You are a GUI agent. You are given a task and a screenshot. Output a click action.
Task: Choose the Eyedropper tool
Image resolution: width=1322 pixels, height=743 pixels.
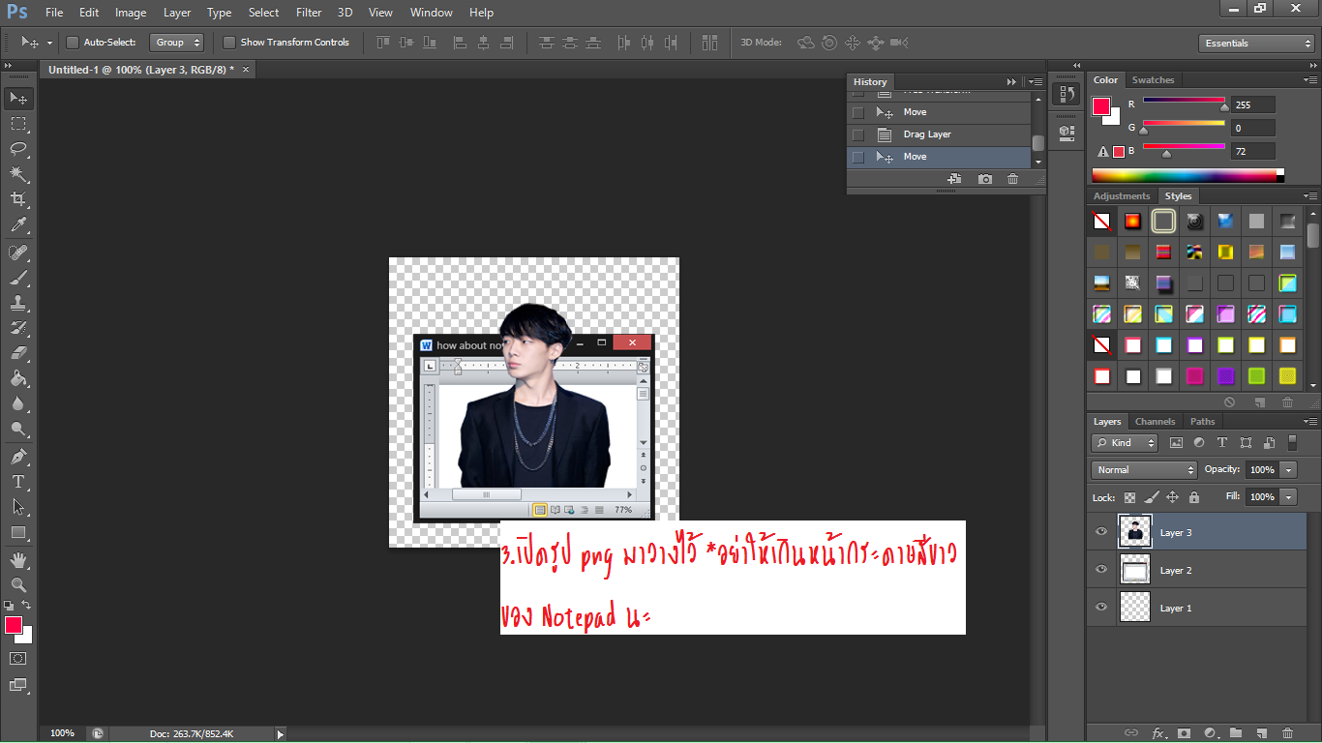(18, 225)
